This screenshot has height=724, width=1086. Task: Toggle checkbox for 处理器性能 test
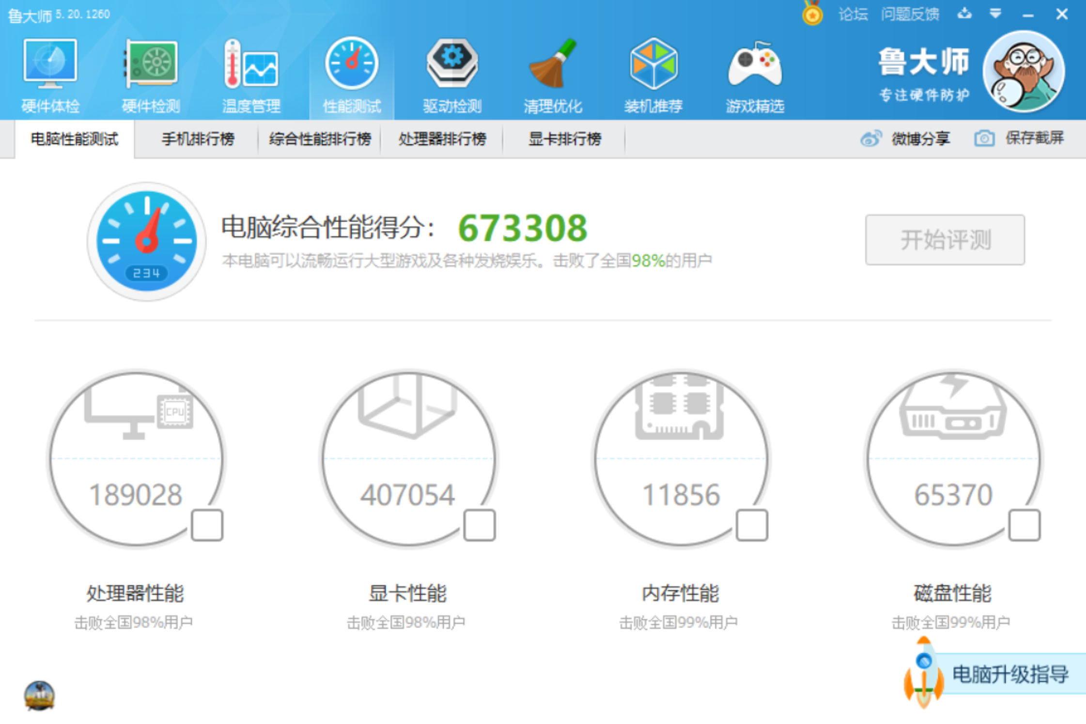[x=207, y=525]
